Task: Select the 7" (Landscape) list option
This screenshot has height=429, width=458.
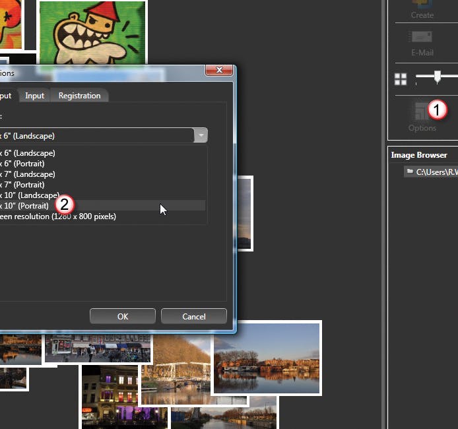Action: (x=102, y=174)
